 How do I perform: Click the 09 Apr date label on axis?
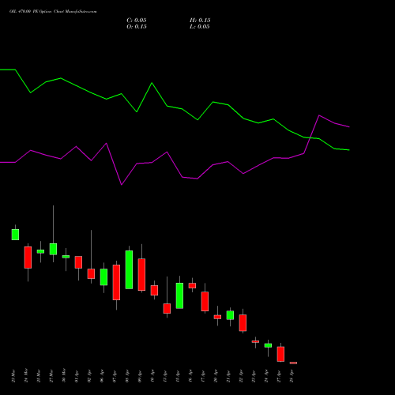tap(140, 376)
